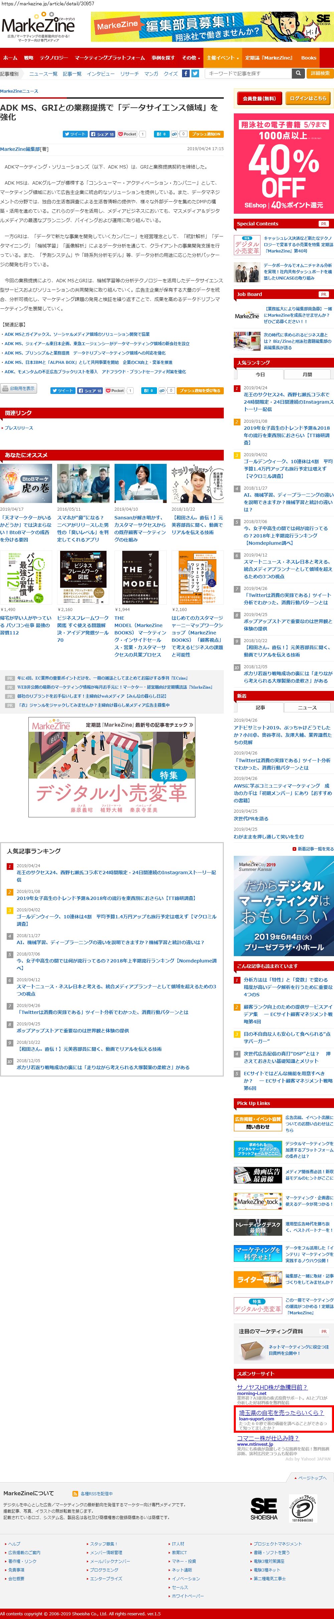The width and height of the screenshot is (334, 1619).
Task: Click into the keyword article search field
Action: coord(247,74)
